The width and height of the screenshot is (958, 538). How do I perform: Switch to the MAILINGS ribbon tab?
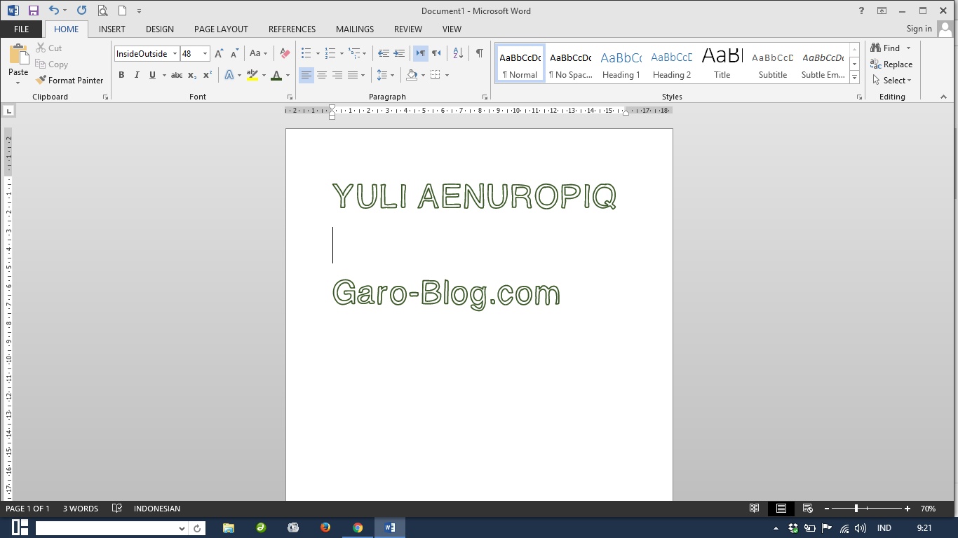[354, 29]
